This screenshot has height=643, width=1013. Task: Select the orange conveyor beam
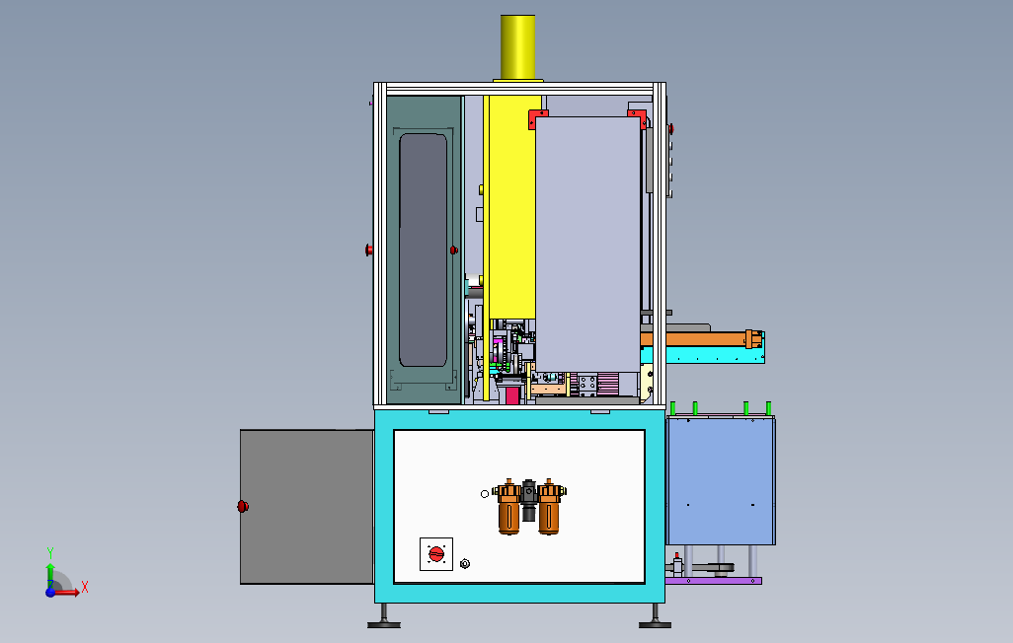(702, 339)
